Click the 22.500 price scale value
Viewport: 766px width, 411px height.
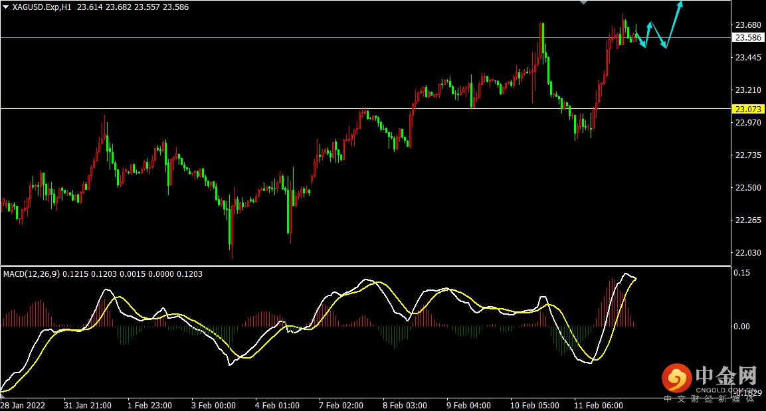coord(748,188)
